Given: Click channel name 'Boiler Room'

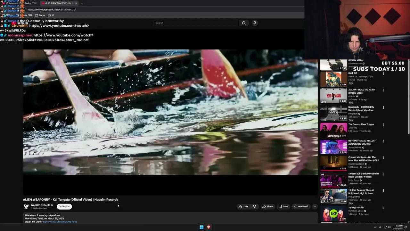Looking at the screenshot, I should (x=354, y=180).
